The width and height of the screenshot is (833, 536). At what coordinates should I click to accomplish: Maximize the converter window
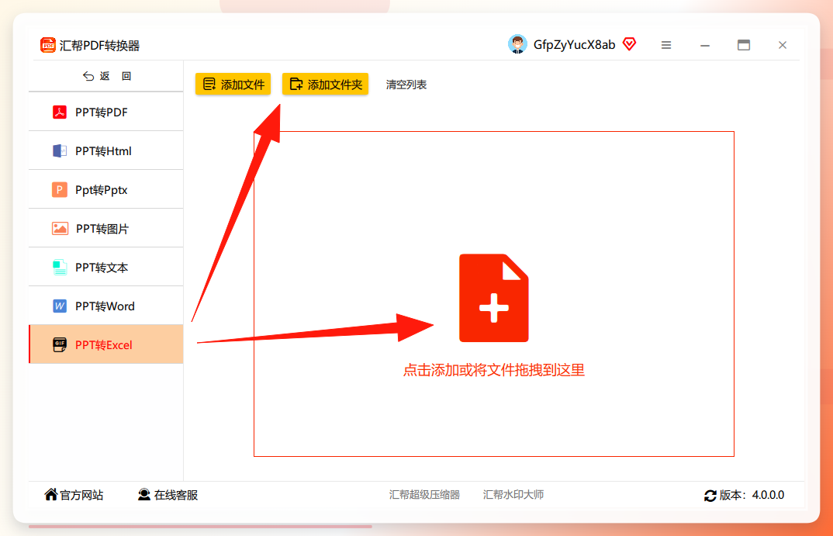(744, 45)
